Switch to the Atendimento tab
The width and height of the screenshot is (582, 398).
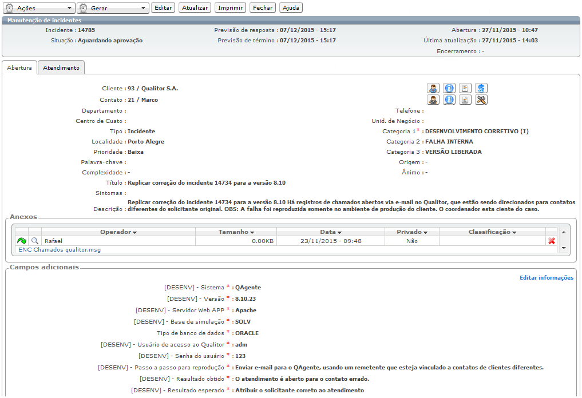pyautogui.click(x=61, y=67)
